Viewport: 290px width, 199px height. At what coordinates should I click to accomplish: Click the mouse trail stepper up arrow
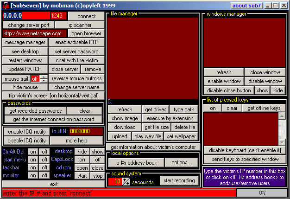pos(44,77)
